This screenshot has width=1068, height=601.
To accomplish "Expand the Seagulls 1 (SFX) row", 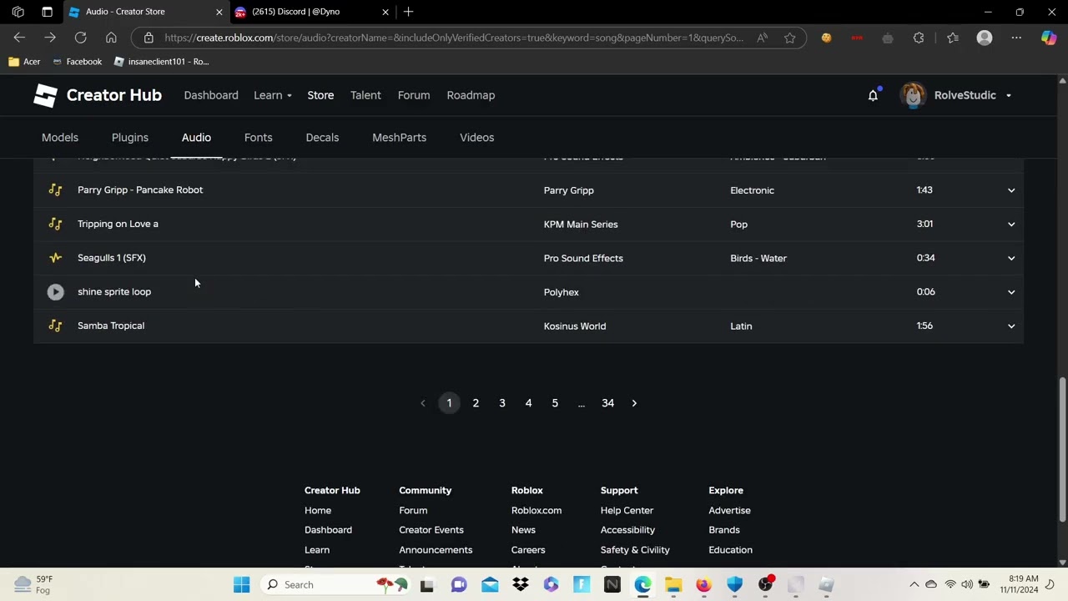I will 1010,258.
